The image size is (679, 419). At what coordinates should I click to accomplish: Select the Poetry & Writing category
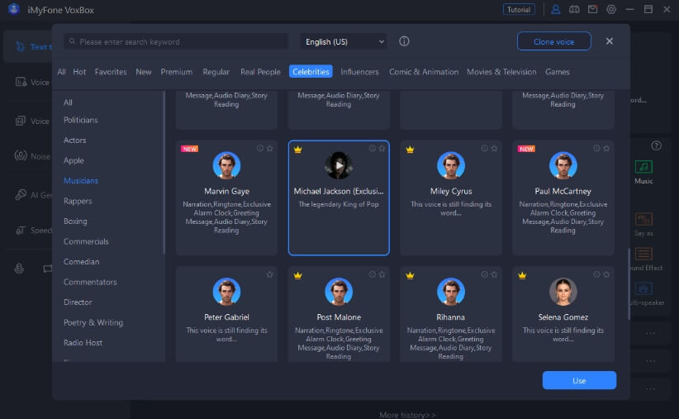pos(93,322)
